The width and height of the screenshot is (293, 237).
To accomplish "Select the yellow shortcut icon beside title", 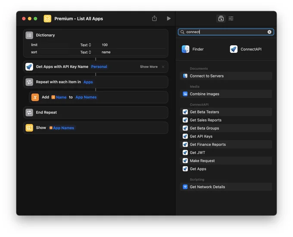I will pos(47,19).
